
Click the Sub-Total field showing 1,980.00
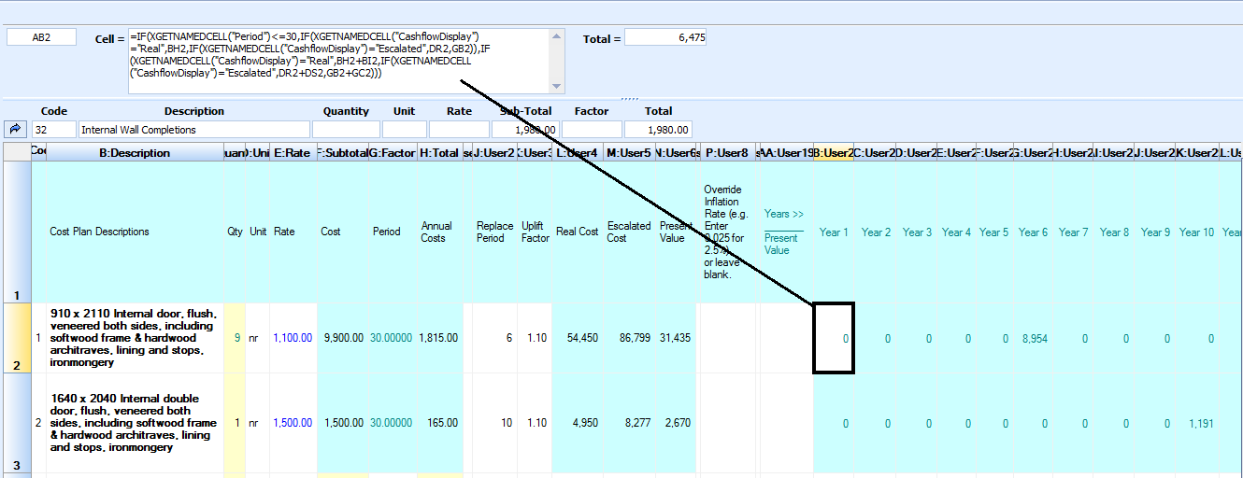click(525, 130)
